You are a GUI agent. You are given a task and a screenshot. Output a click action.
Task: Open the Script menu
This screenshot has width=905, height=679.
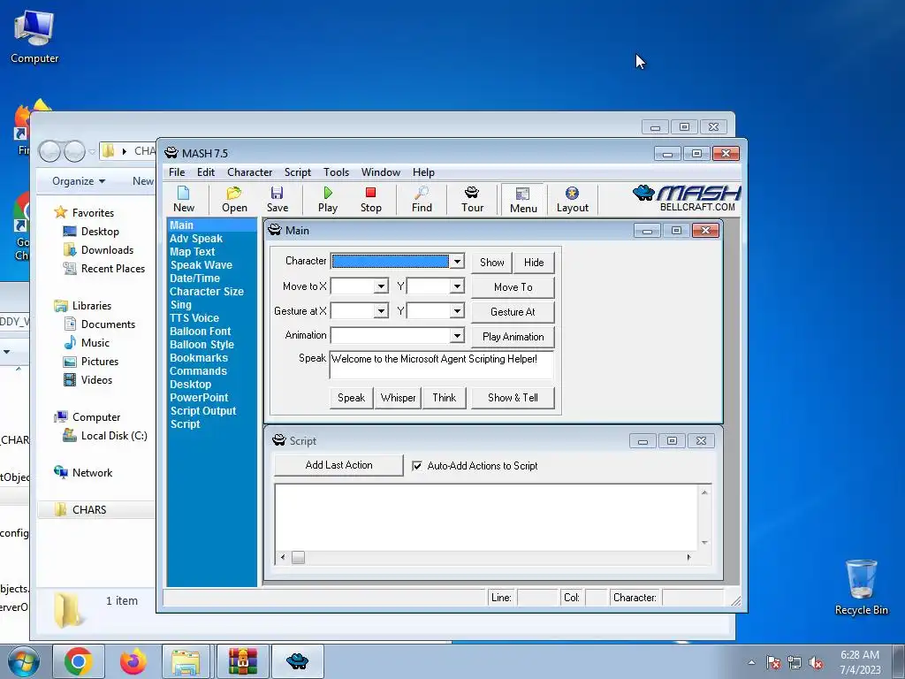297,172
